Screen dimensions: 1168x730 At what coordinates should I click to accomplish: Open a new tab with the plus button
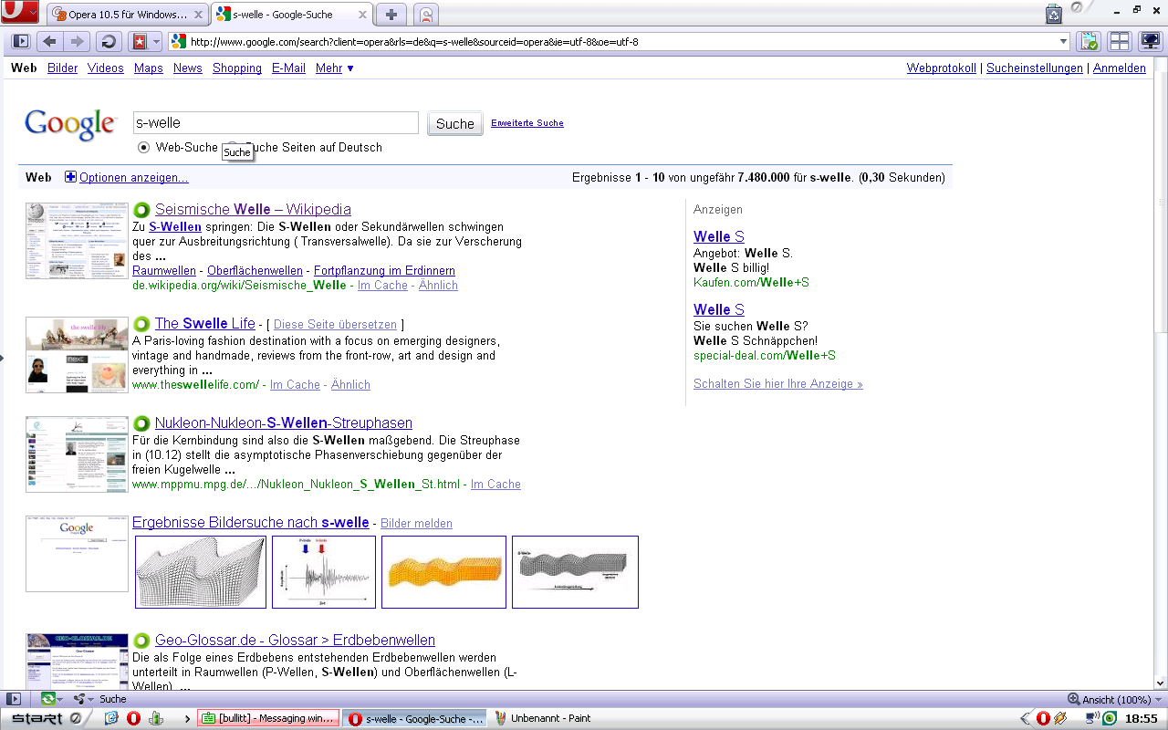[x=391, y=14]
